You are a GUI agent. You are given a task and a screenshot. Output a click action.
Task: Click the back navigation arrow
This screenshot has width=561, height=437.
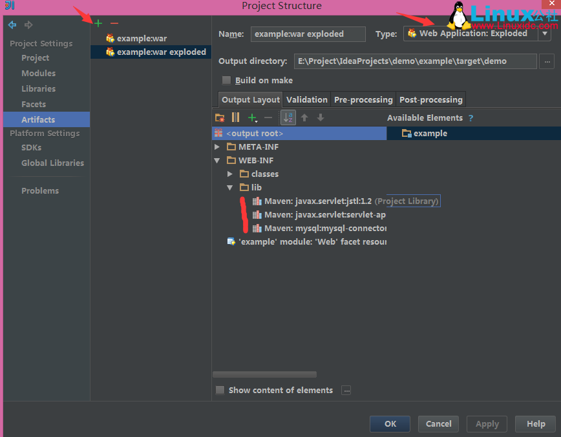click(12, 25)
